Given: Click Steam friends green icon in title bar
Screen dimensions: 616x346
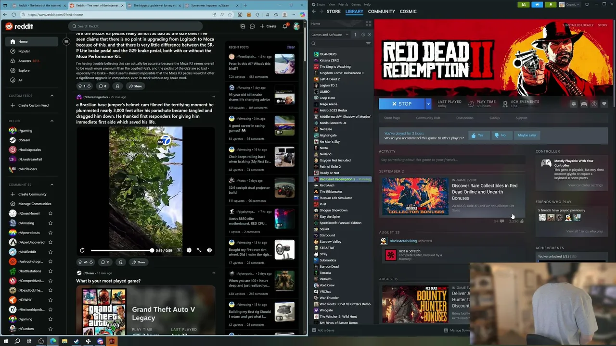Looking at the screenshot, I should coord(524,4).
